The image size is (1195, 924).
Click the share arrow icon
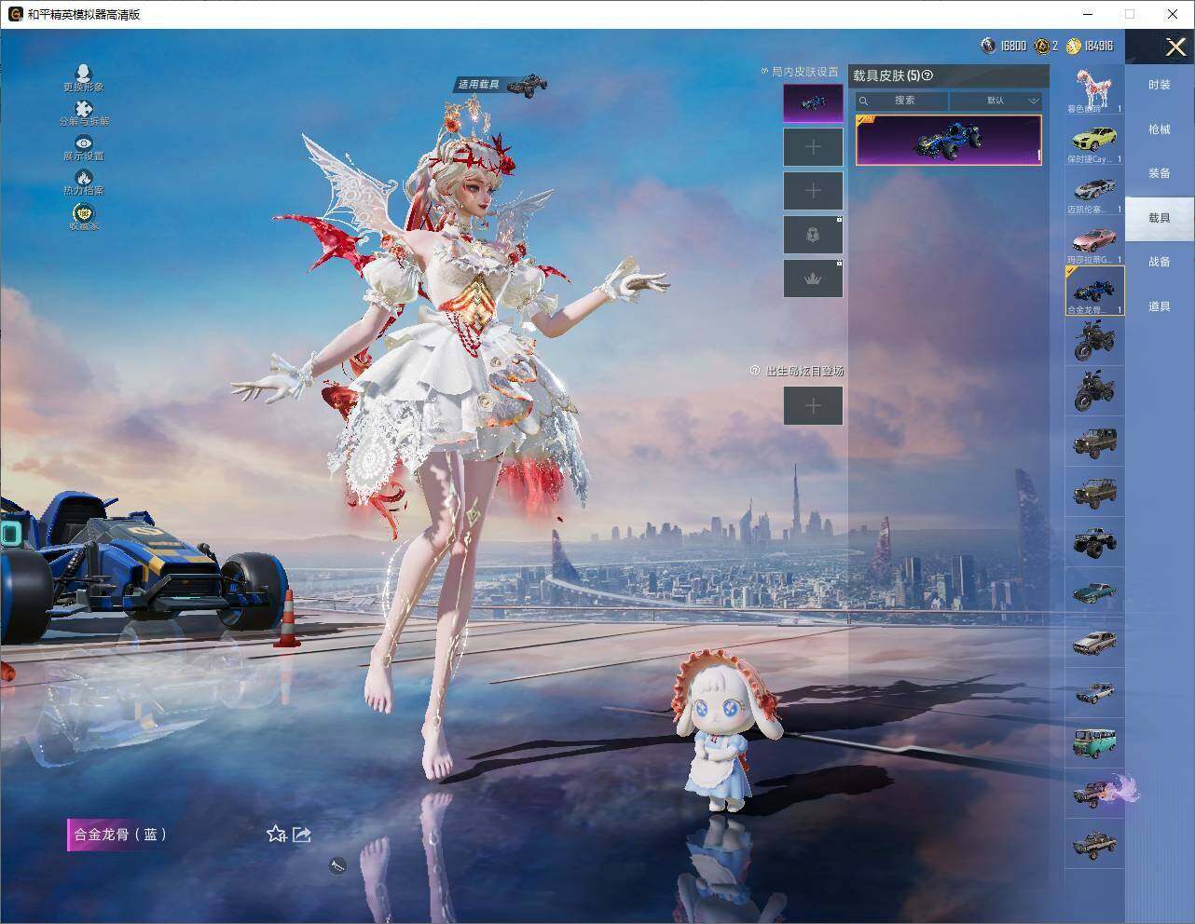pyautogui.click(x=301, y=834)
